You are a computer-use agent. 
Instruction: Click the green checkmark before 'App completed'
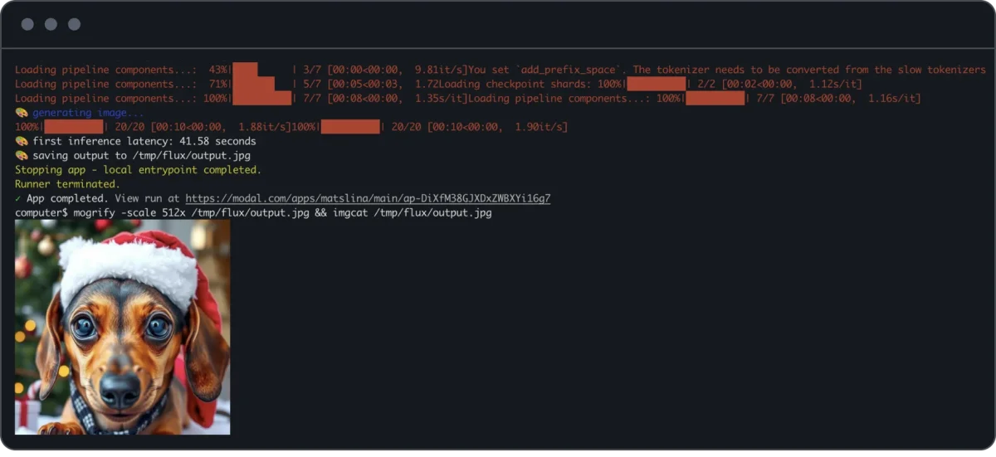pyautogui.click(x=18, y=198)
